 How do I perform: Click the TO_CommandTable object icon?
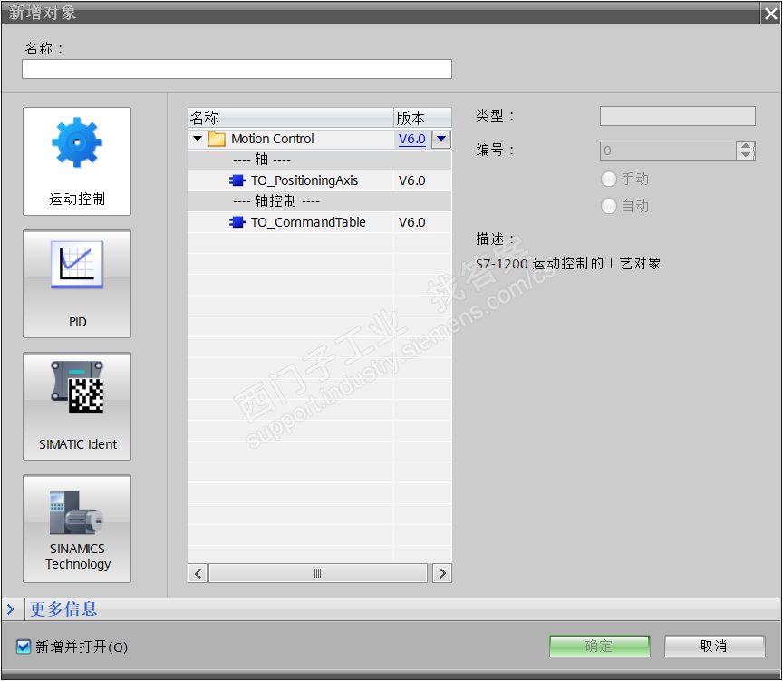(x=237, y=222)
